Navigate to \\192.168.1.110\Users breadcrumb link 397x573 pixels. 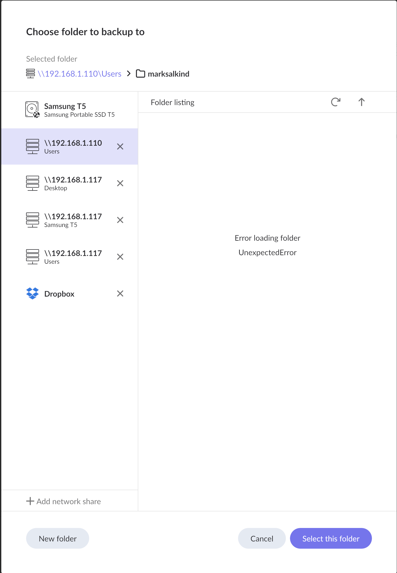(x=79, y=74)
